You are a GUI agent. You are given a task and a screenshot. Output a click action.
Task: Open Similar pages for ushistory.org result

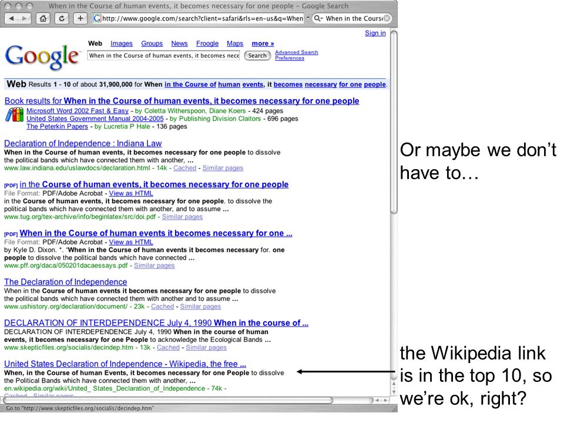[200, 307]
